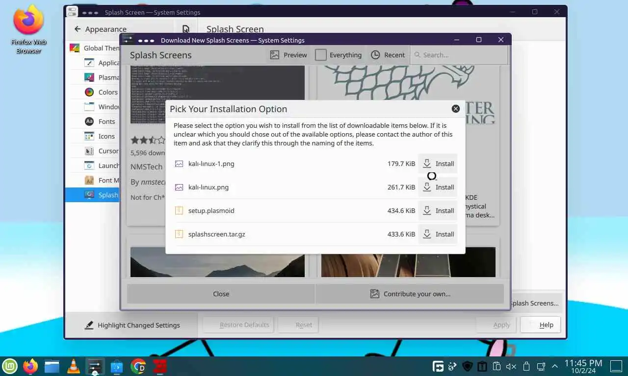Install the setup.plasmoid option
Screen dimensions: 628x376
point(438,211)
